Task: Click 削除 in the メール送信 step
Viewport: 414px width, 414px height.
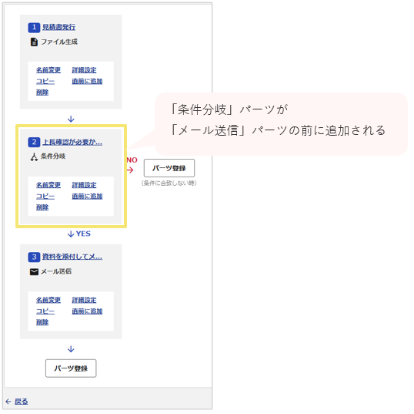Action: [x=42, y=322]
